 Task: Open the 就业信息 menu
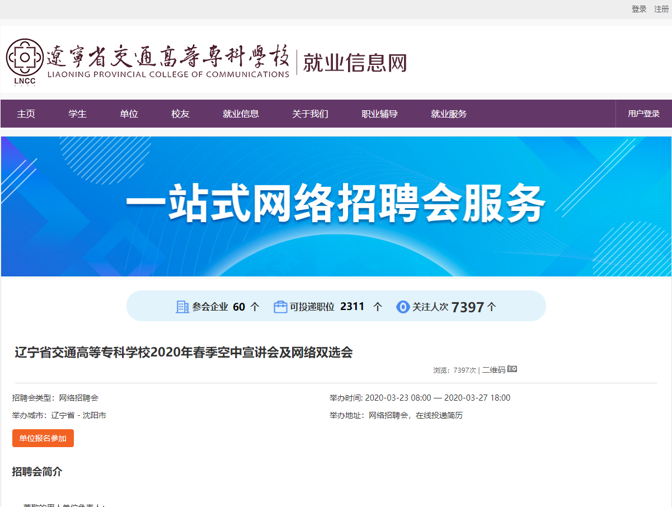pyautogui.click(x=241, y=114)
